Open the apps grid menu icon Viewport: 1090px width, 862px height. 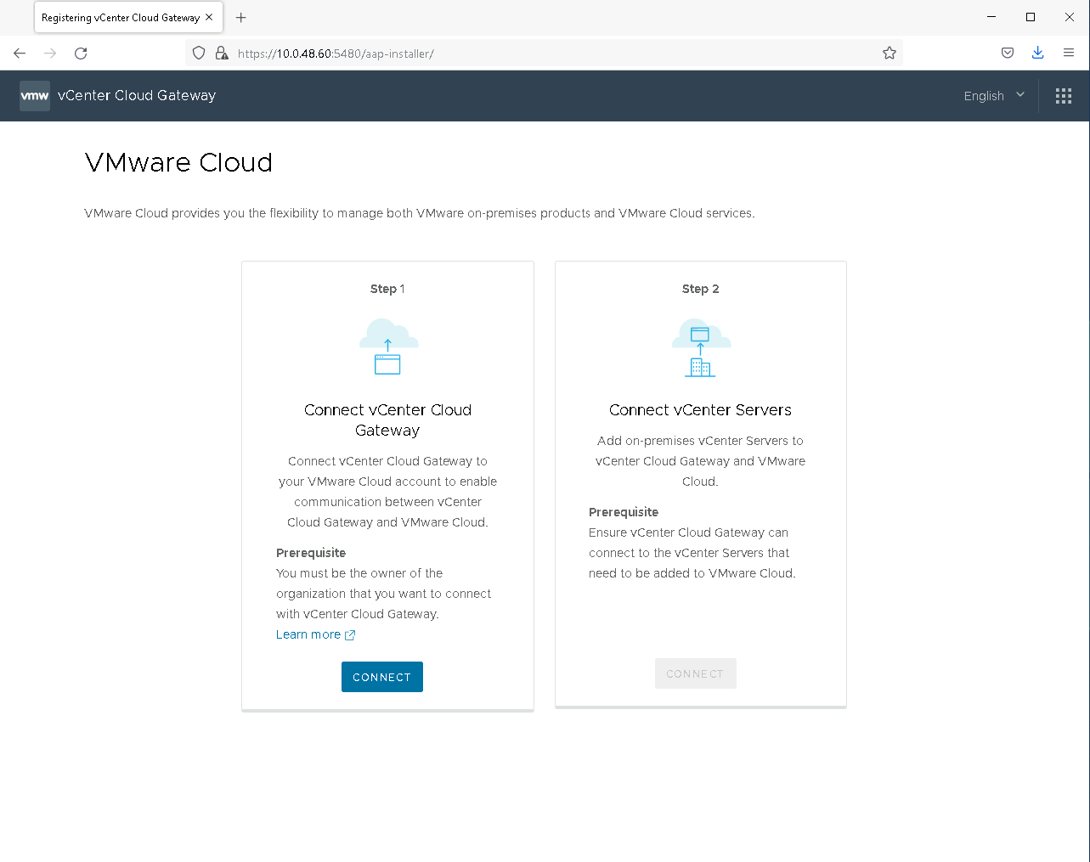coord(1063,96)
